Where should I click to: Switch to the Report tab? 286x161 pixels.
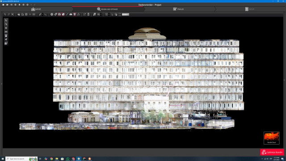[x=250, y=9]
